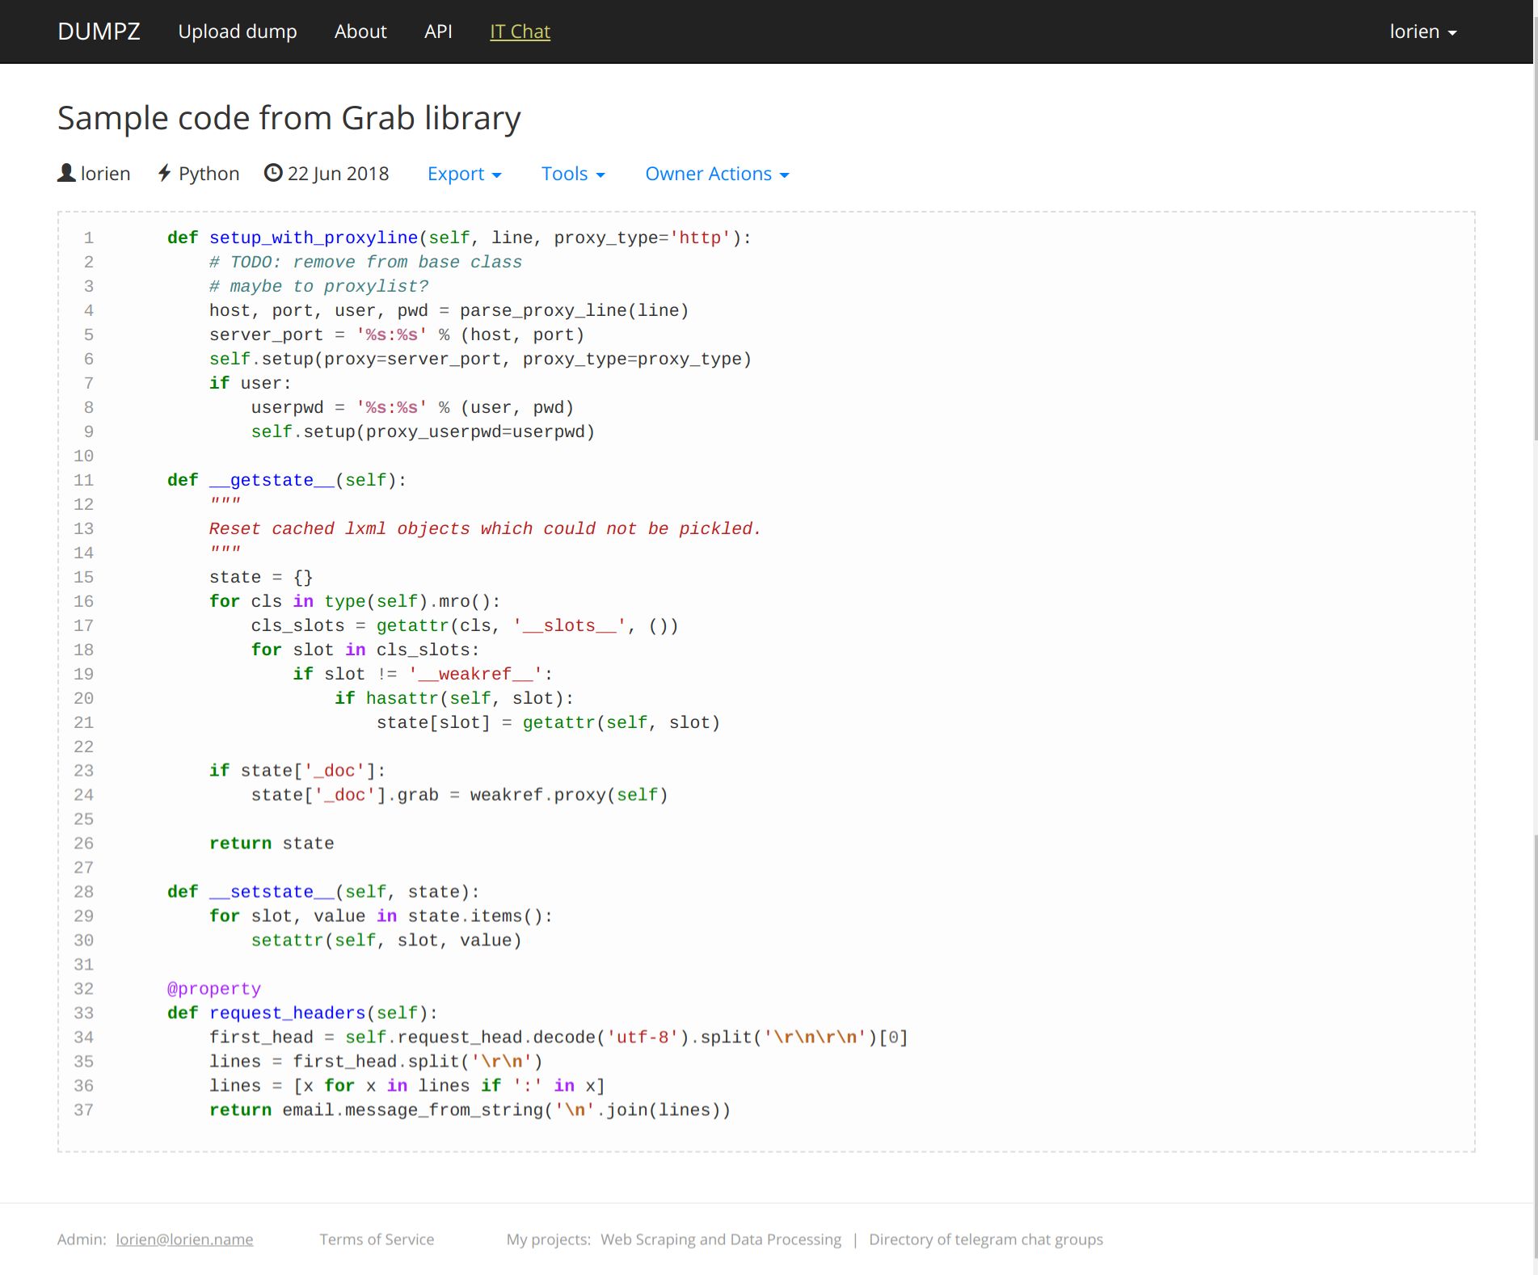
Task: Click the lightning bolt icon next to Python
Action: click(164, 173)
